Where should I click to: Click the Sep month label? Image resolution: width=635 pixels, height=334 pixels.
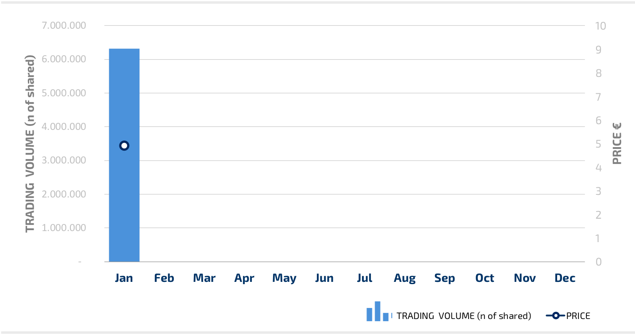[444, 278]
